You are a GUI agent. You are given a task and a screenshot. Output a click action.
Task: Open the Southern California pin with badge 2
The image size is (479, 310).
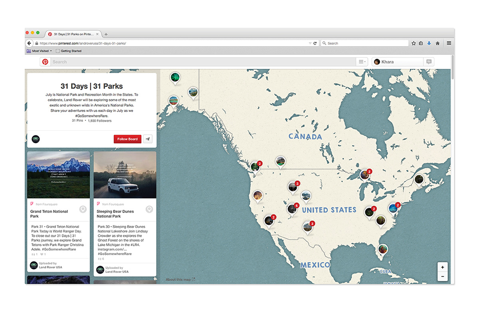click(x=269, y=221)
